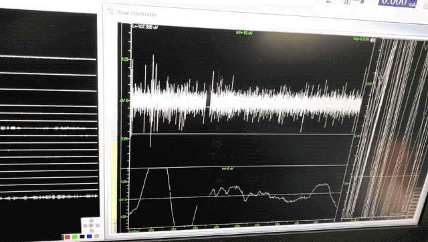428x242 pixels.
Task: Pick the blue color swatch
Action: 89,236
